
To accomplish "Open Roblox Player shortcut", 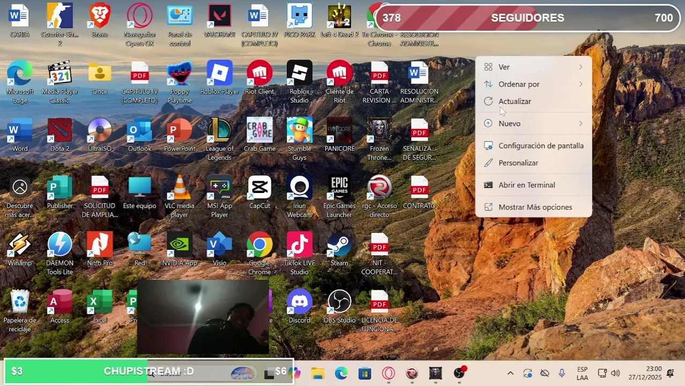I will (x=219, y=79).
